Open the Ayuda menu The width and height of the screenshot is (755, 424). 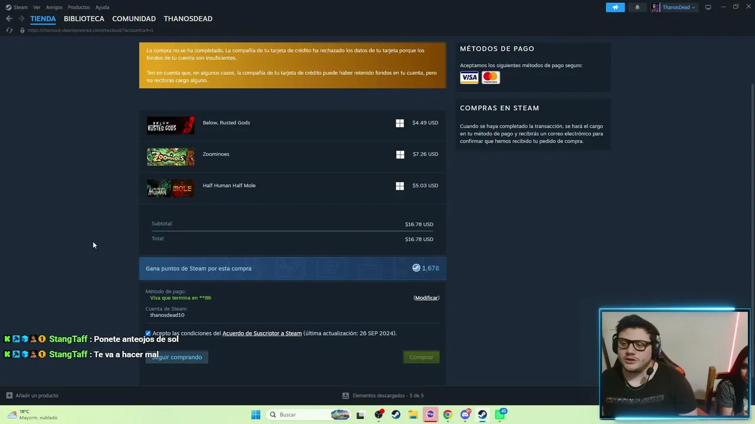pos(102,7)
